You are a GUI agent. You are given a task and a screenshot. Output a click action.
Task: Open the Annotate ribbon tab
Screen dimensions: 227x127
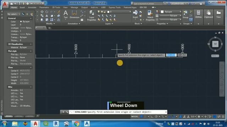tap(32, 7)
